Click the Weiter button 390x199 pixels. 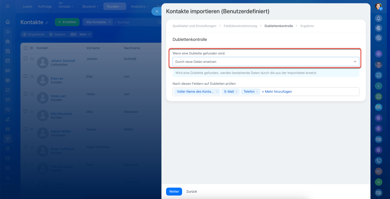174,191
